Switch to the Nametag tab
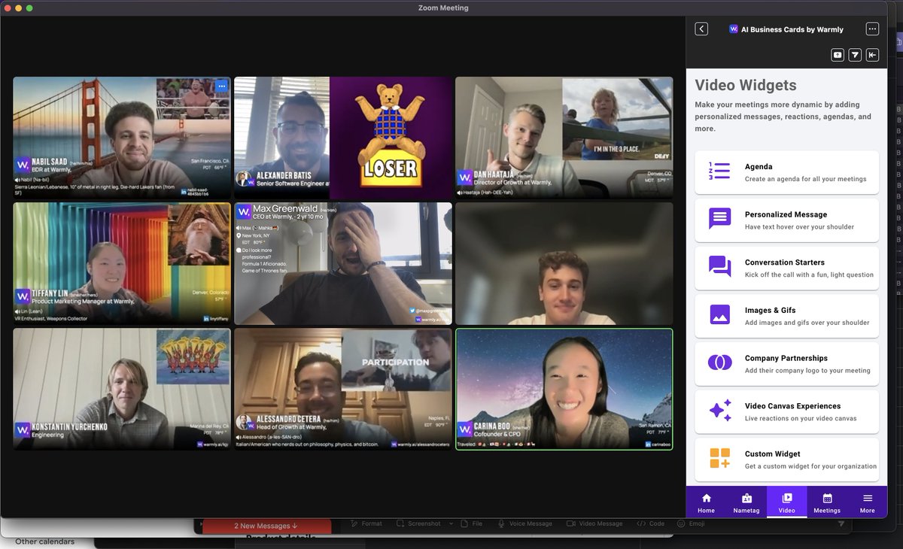This screenshot has width=903, height=549. (x=746, y=503)
